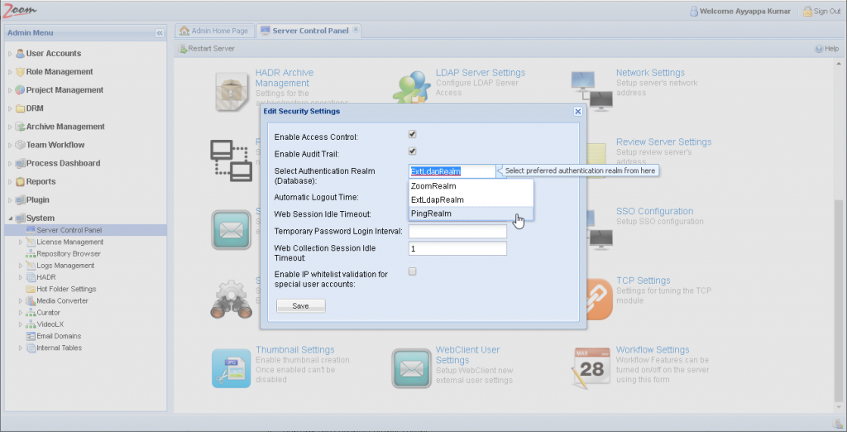The width and height of the screenshot is (847, 432).
Task: Open LDAP Server Settings link
Action: [x=481, y=73]
